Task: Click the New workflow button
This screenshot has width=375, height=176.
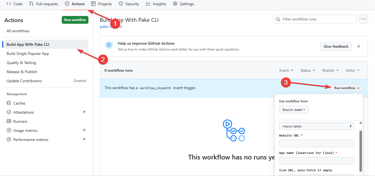Action: (75, 20)
